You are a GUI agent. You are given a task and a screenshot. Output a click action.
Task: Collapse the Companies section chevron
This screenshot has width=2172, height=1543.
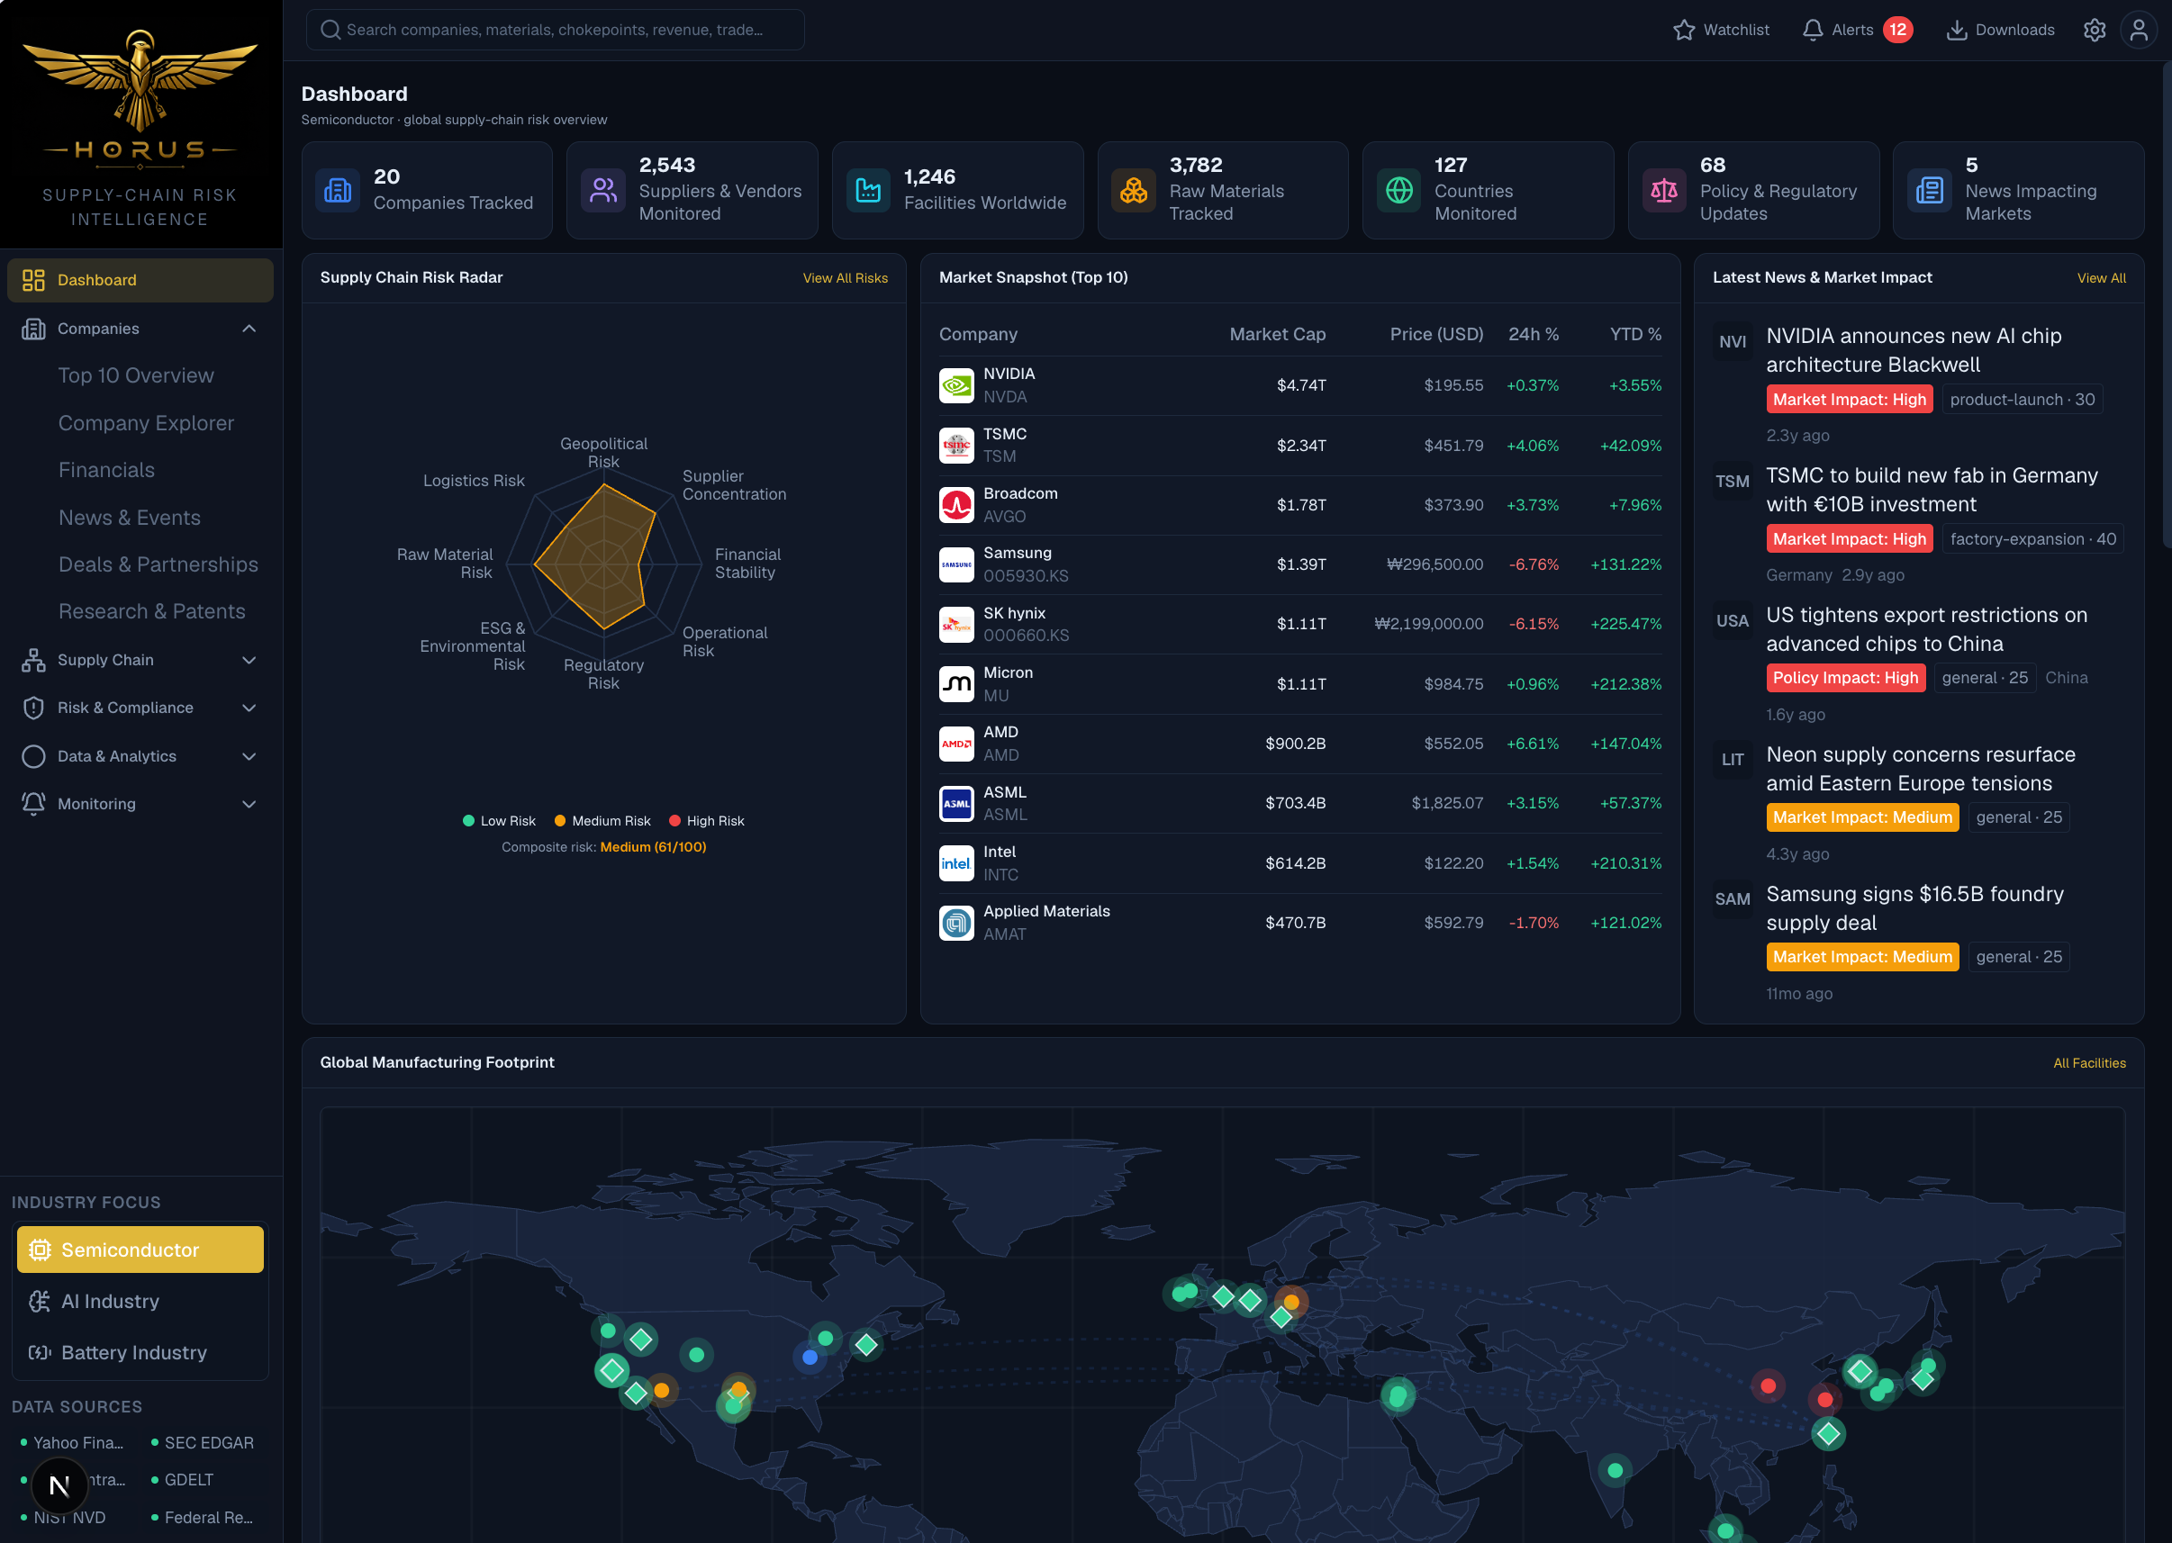tap(249, 329)
